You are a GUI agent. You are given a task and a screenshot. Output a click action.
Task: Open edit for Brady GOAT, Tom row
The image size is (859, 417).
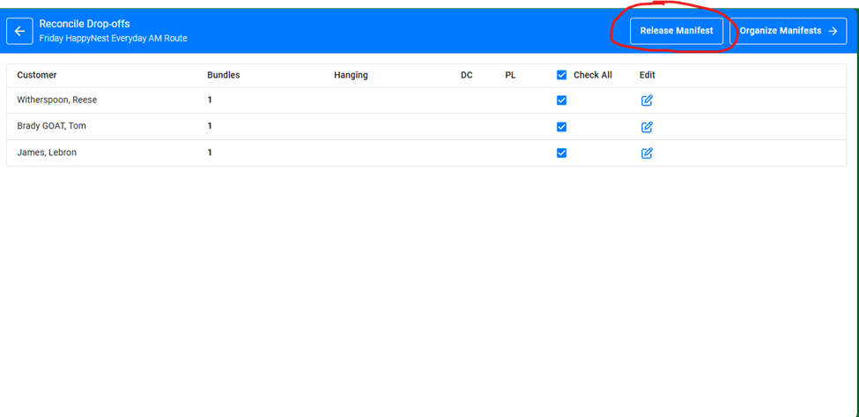pyautogui.click(x=647, y=127)
